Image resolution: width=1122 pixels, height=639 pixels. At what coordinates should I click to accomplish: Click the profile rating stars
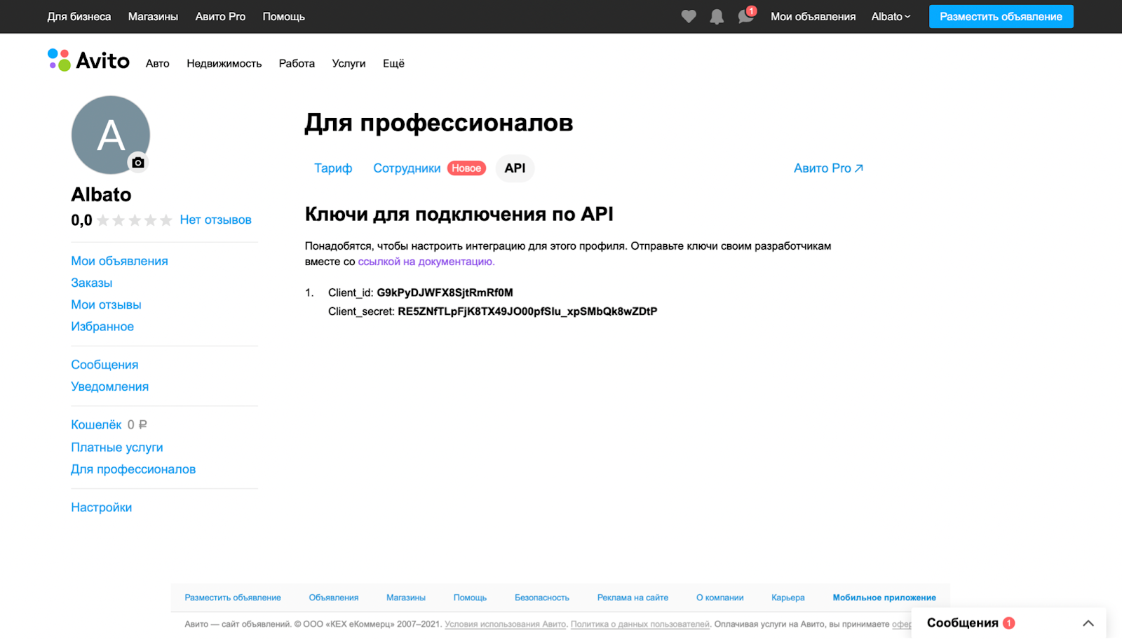[135, 220]
